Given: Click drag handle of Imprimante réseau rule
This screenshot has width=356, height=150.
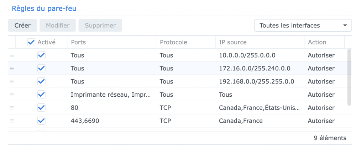Looking at the screenshot, I should point(12,95).
